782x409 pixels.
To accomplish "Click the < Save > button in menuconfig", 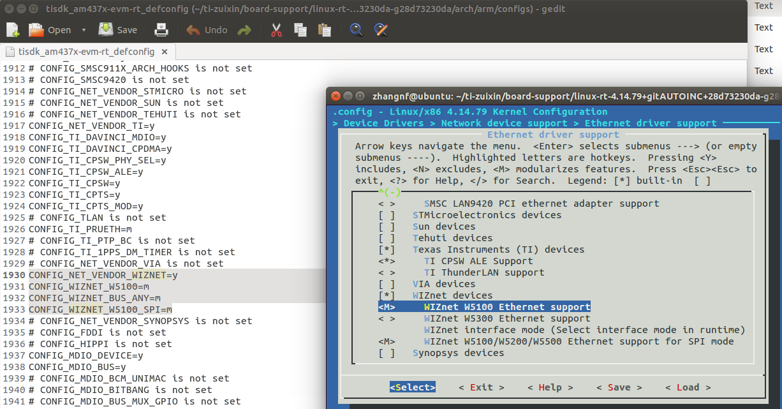I will [x=619, y=387].
